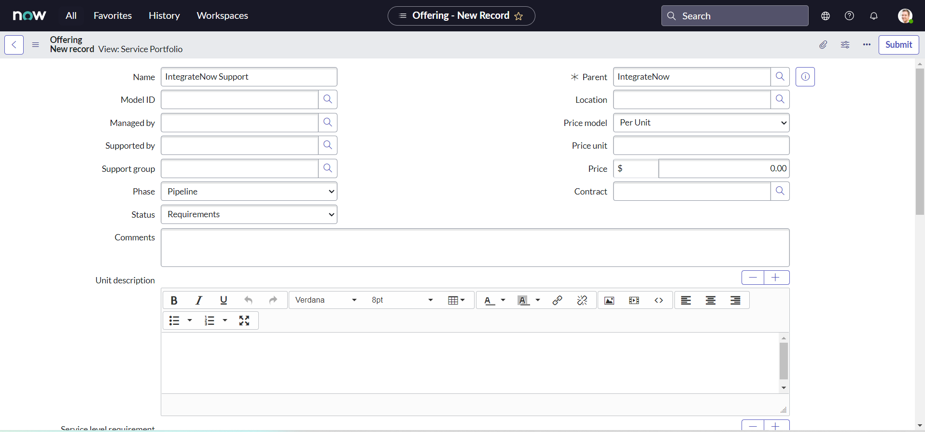Open the Verdana font family dropdown
925x432 pixels.
tap(326, 300)
